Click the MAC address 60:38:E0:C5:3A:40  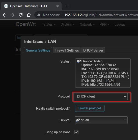[105, 69]
